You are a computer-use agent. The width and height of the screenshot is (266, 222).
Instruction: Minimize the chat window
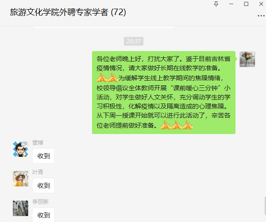click(x=231, y=4)
